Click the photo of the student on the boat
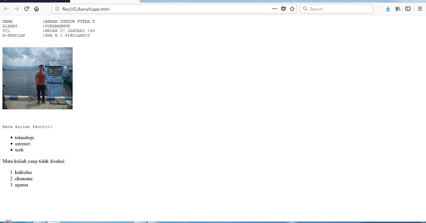The height and width of the screenshot is (223, 426). coord(37,78)
